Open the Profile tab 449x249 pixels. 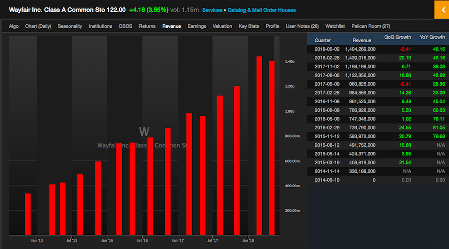tap(272, 26)
